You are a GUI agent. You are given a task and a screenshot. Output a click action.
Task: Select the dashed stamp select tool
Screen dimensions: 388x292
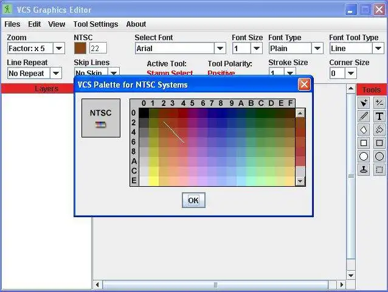click(379, 170)
